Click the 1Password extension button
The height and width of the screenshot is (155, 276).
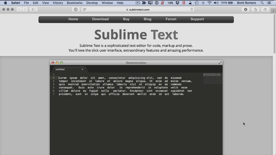coord(76,10)
